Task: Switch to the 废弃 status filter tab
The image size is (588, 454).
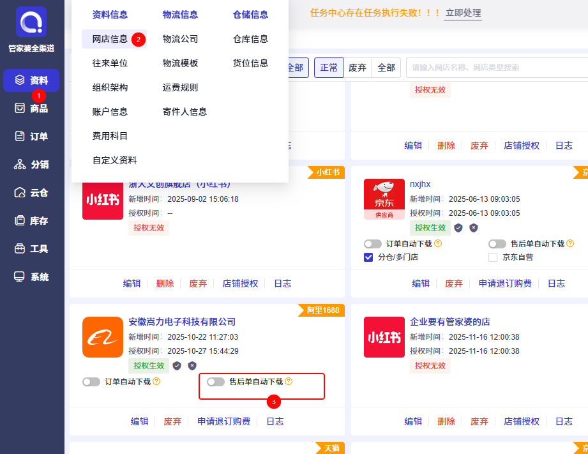Action: point(358,68)
